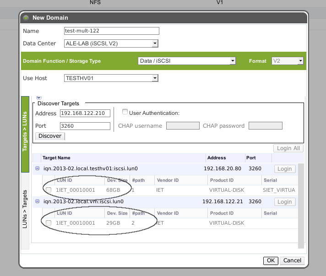Click the green New Domain title icon
The height and width of the screenshot is (276, 326).
26,18
